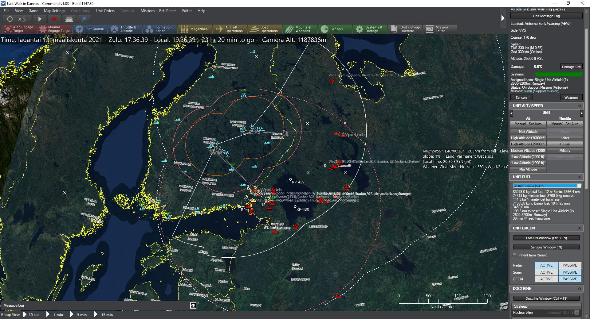
Task: Open the silma support mission link
Action: 541,91
